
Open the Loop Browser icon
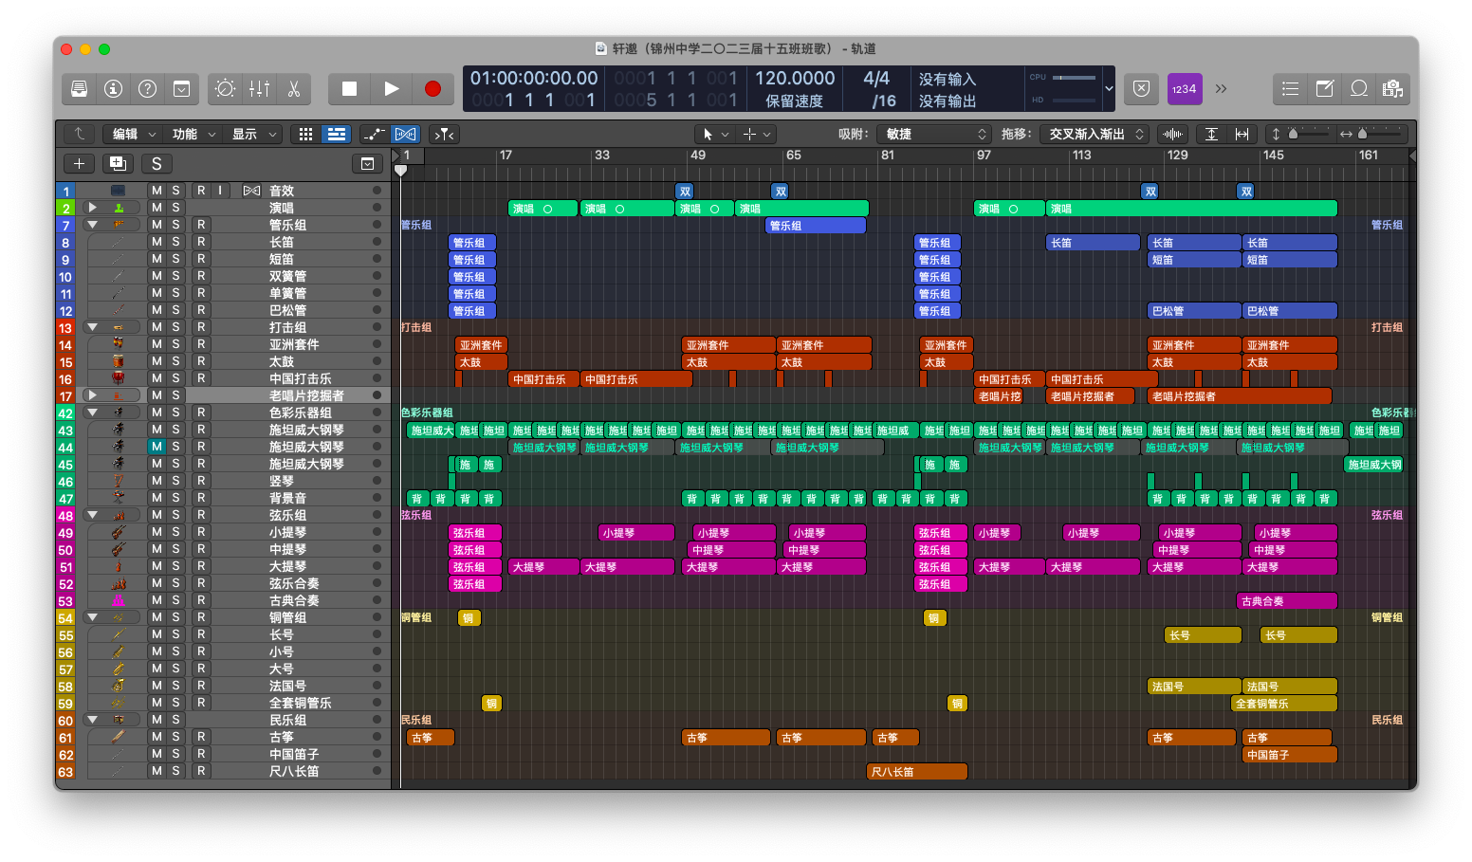(1359, 89)
